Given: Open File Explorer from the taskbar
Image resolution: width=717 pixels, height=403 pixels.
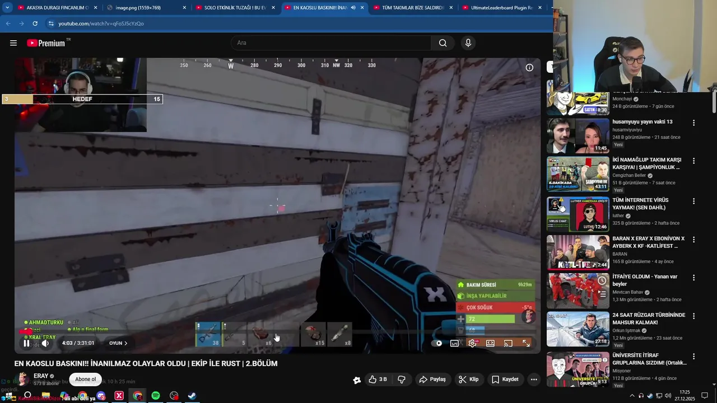Looking at the screenshot, I should click(46, 396).
